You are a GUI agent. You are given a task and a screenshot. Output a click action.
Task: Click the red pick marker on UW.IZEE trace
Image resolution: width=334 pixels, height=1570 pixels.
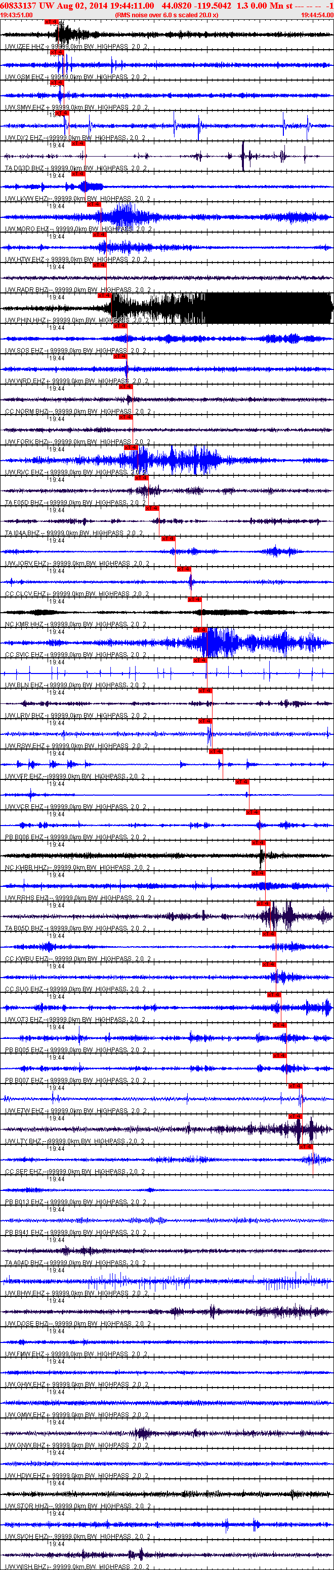point(51,22)
